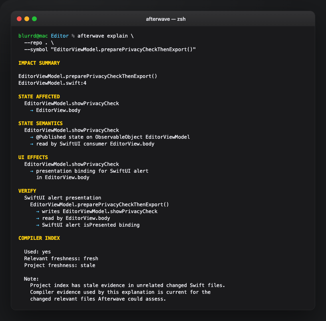326x321 pixels.
Task: Close the afterwave terminal window
Action: point(19,19)
